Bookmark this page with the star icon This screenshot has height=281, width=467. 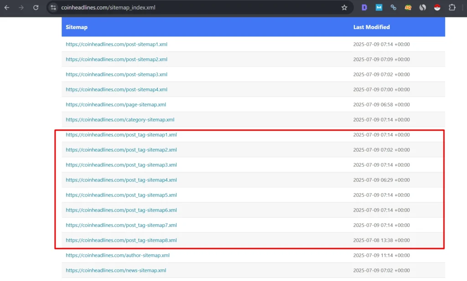pyautogui.click(x=344, y=7)
